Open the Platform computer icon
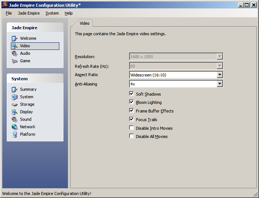This screenshot has height=198, width=259. pos(15,135)
